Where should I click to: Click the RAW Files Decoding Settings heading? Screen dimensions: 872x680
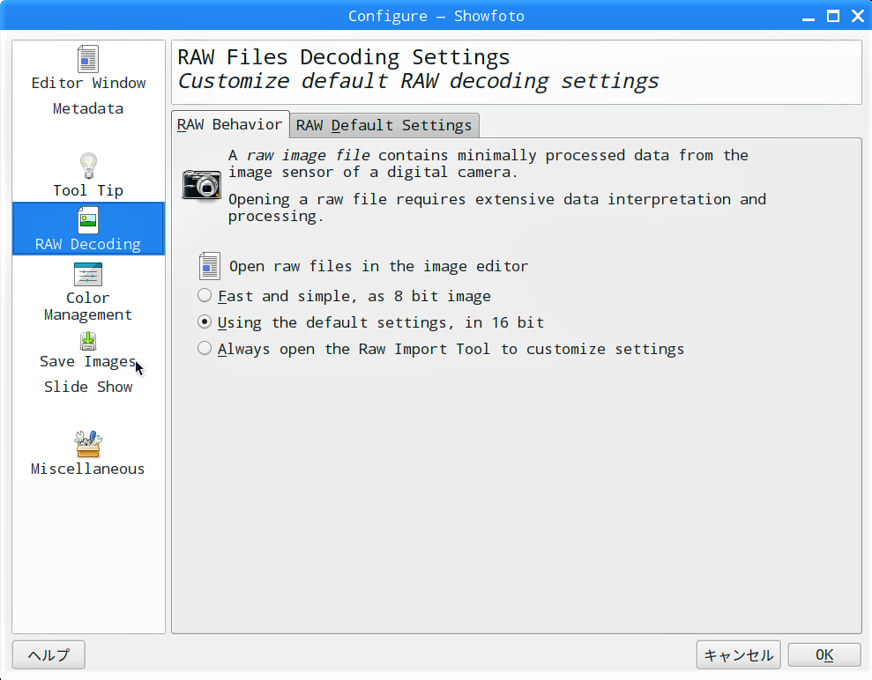(343, 57)
